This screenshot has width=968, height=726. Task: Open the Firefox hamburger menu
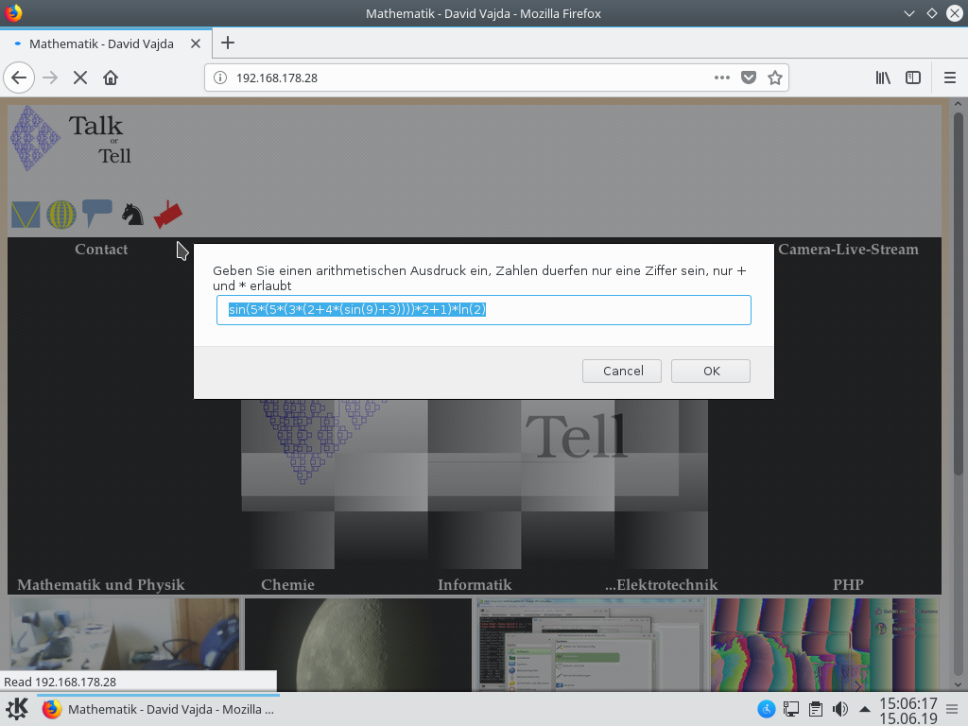(950, 78)
